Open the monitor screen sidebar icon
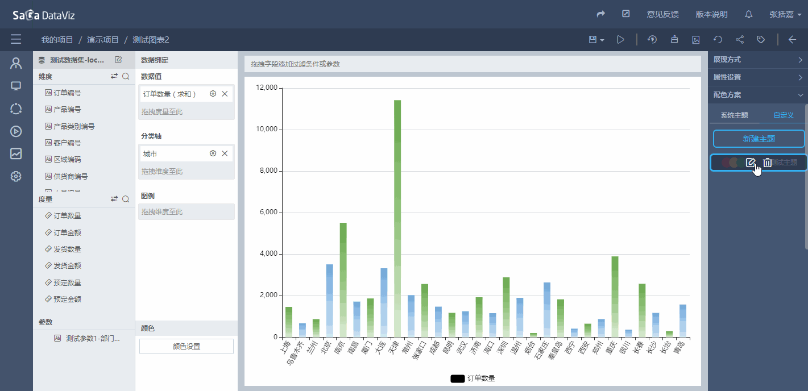 point(16,86)
